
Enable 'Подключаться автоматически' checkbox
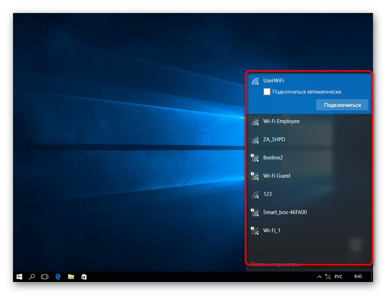tap(267, 91)
